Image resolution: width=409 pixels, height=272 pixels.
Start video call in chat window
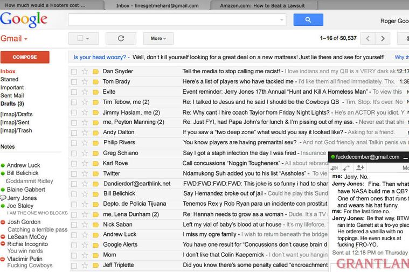pos(335,168)
